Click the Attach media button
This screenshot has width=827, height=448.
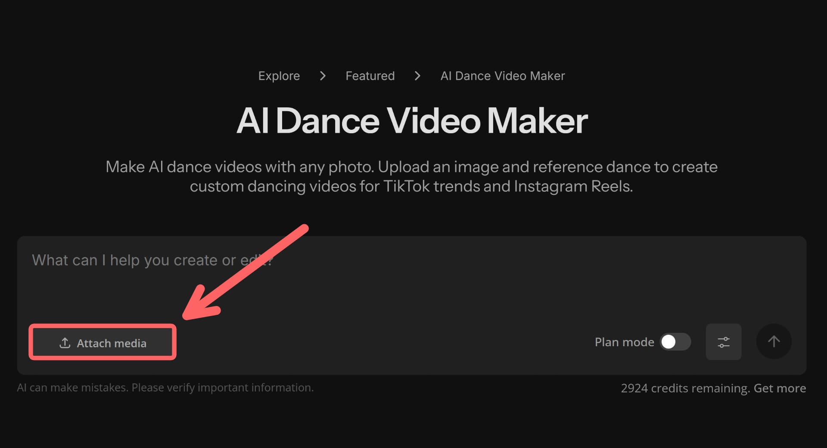102,342
